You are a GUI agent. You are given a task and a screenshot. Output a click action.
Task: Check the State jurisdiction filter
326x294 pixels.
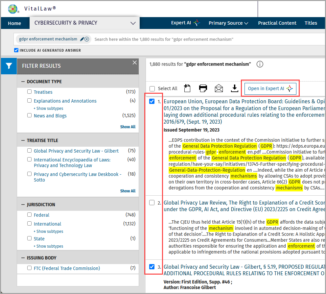pos(30,238)
